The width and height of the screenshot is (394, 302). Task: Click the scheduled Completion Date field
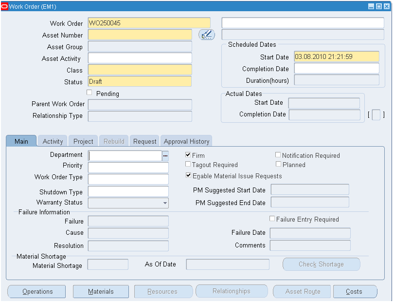point(336,69)
